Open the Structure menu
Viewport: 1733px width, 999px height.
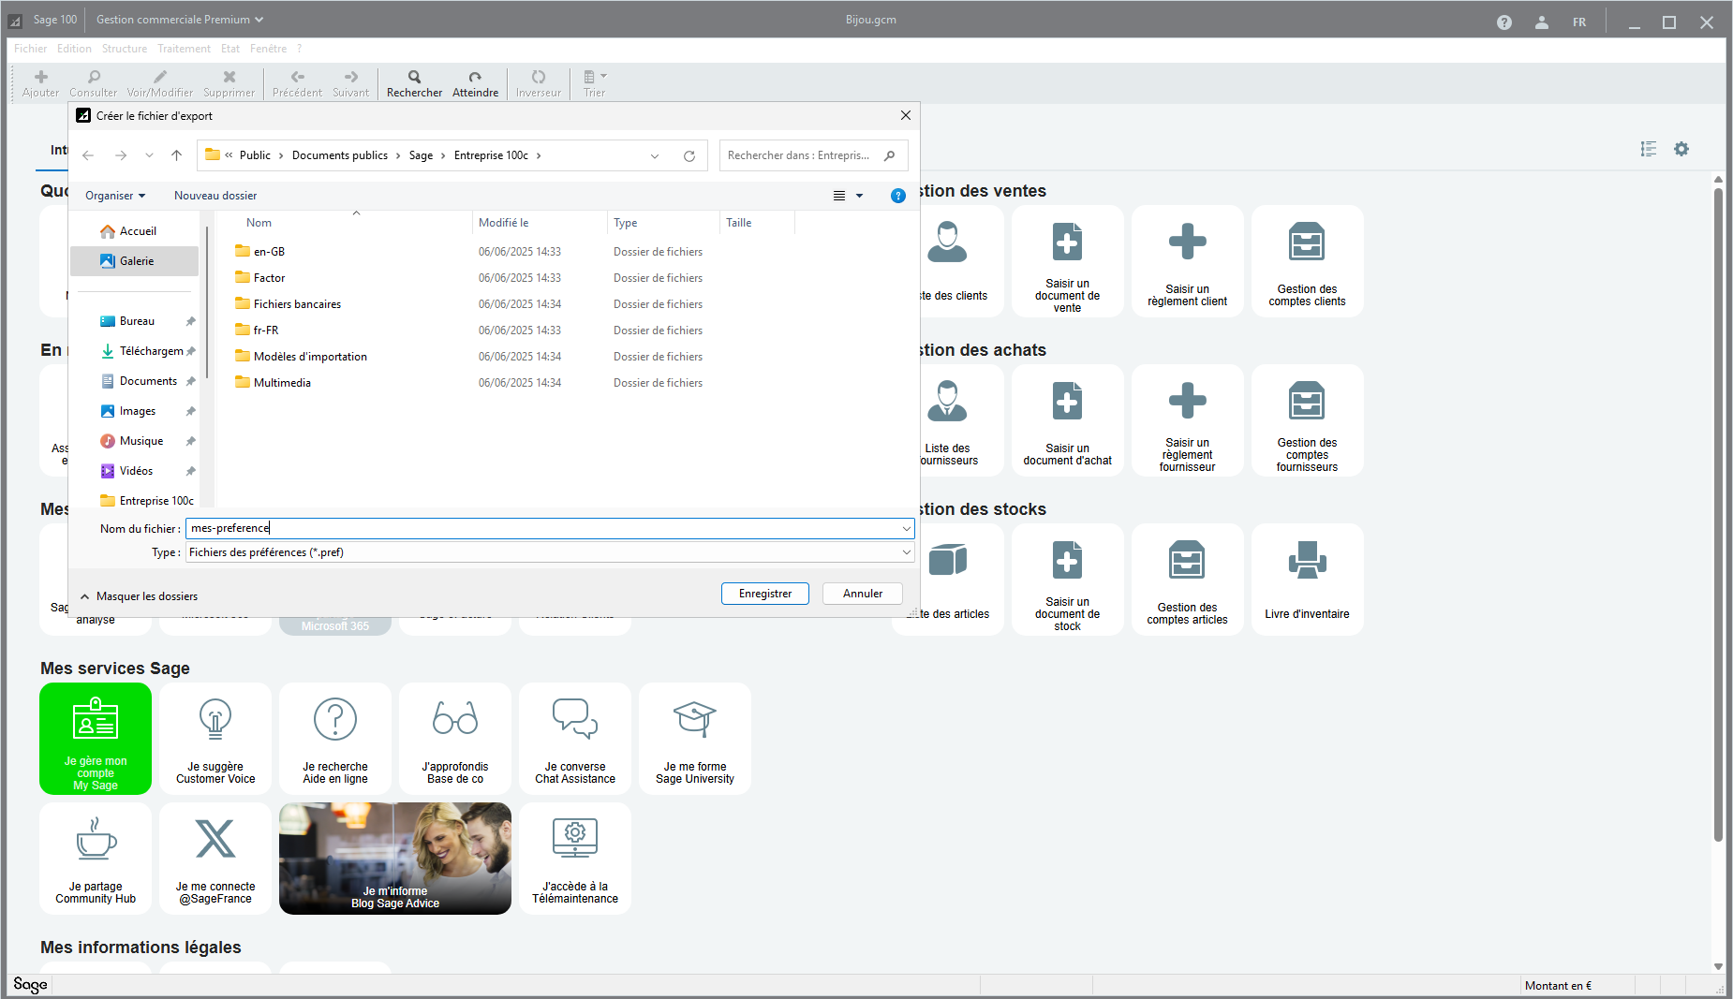coord(125,49)
